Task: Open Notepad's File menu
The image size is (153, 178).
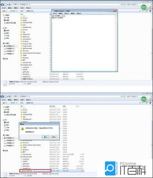Action: click(55, 14)
